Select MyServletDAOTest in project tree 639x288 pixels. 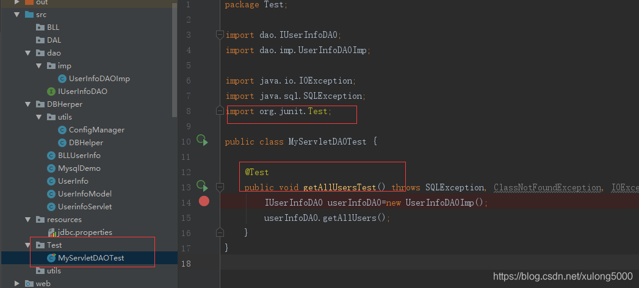[x=92, y=258]
